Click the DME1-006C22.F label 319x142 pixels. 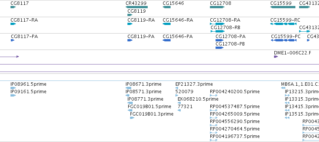292,53
